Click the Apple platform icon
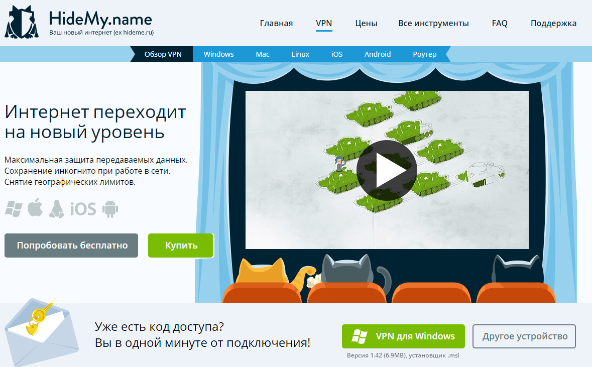This screenshot has width=592, height=367. pyautogui.click(x=35, y=207)
